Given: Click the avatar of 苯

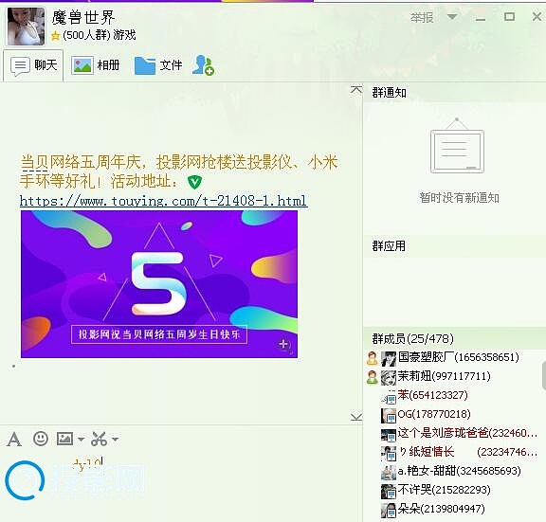Looking at the screenshot, I should point(389,397).
